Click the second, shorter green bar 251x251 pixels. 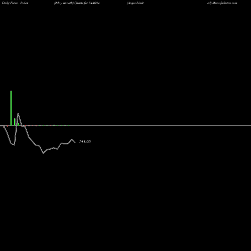tap(15, 122)
